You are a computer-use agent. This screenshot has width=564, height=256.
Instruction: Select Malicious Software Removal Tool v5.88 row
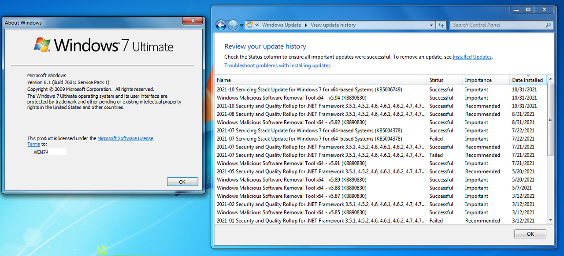point(381,188)
